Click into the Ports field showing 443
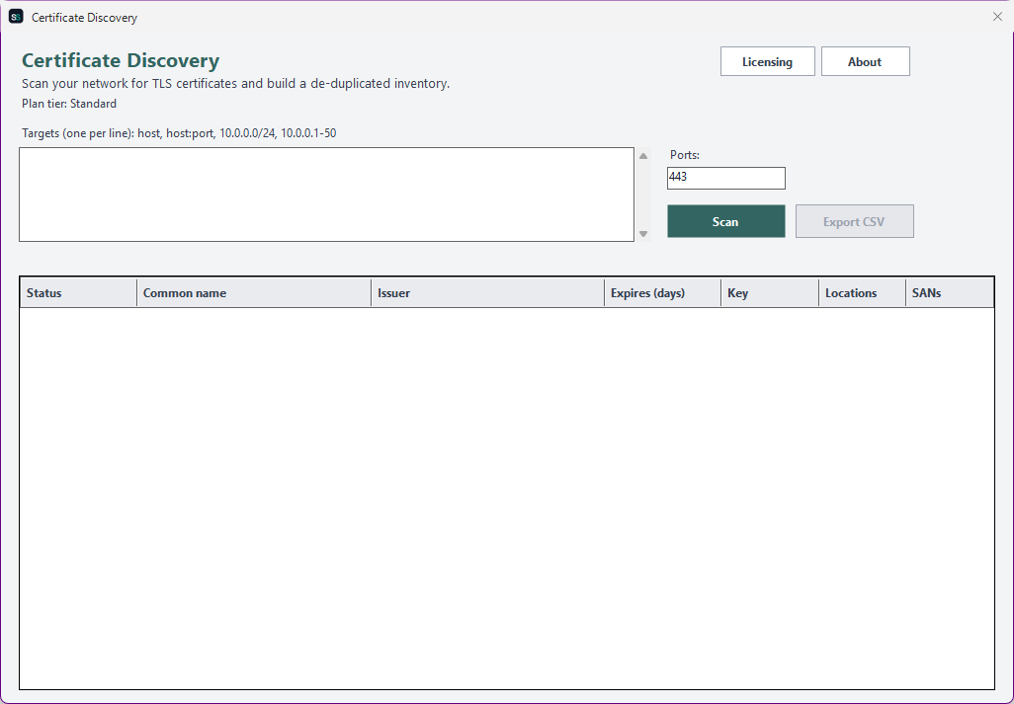 726,179
